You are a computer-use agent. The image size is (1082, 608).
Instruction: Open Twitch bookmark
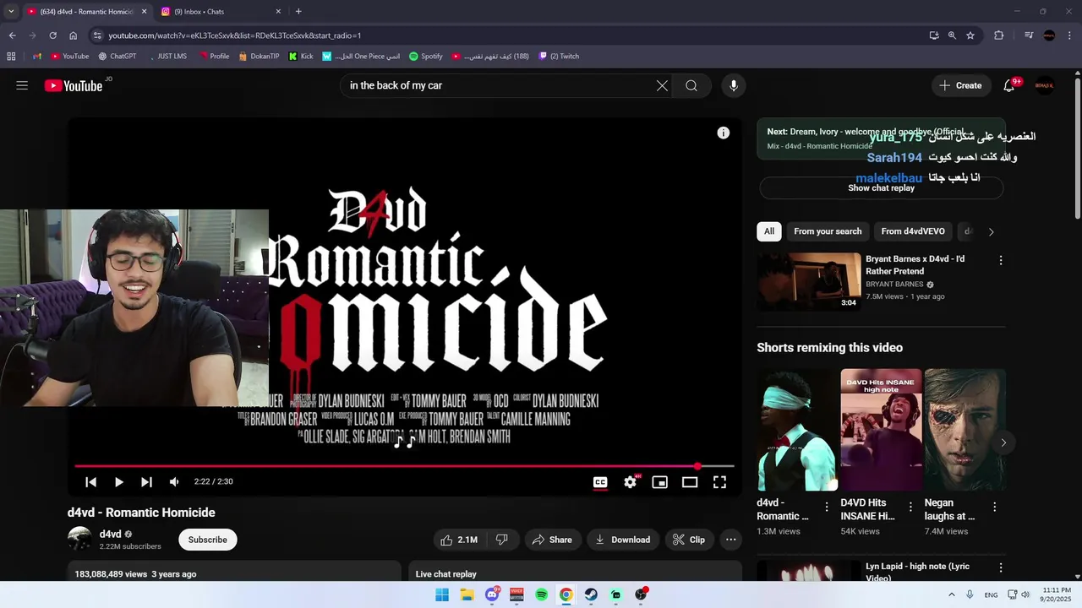click(559, 57)
